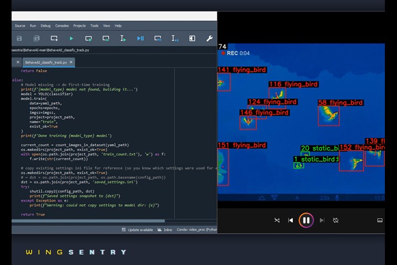Pause the video playback
The height and width of the screenshot is (265, 397).
tap(306, 220)
